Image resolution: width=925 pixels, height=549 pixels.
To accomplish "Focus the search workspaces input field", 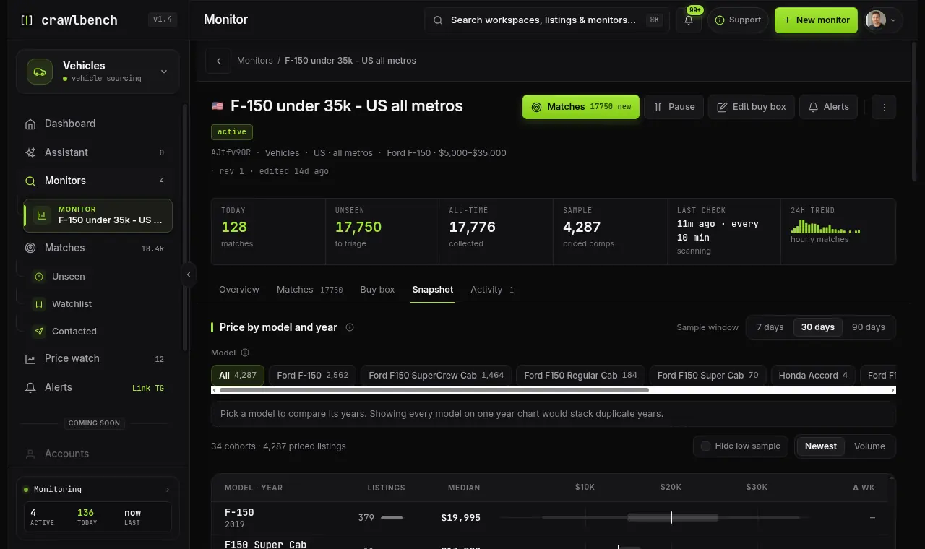I will point(546,20).
